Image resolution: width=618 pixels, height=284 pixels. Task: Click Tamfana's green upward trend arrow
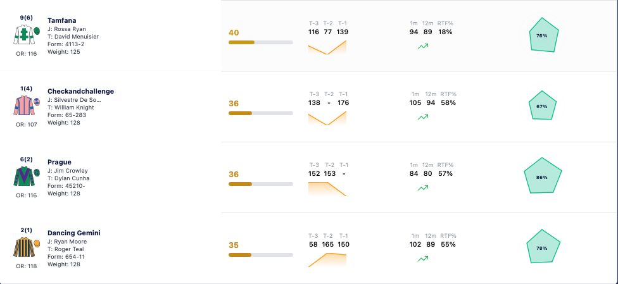coord(423,46)
